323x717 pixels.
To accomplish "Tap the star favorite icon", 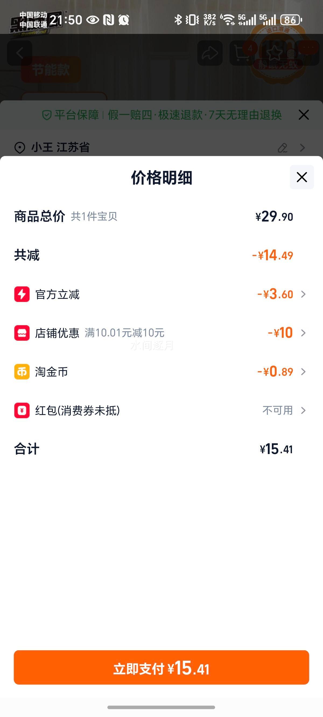I will [275, 53].
